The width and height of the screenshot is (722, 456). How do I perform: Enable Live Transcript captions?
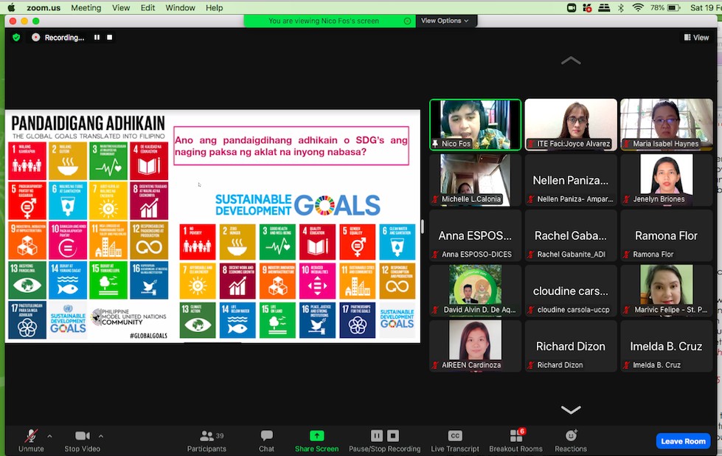point(455,441)
